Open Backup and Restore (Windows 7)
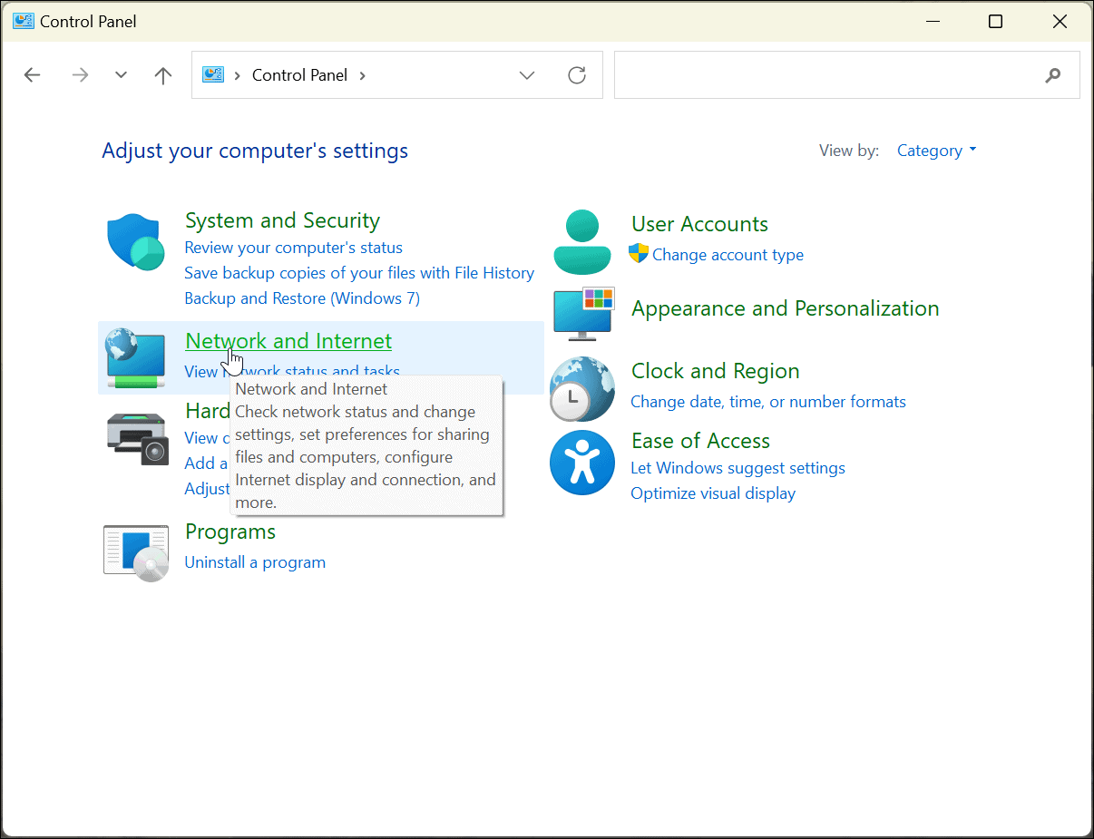This screenshot has width=1094, height=839. coord(302,298)
